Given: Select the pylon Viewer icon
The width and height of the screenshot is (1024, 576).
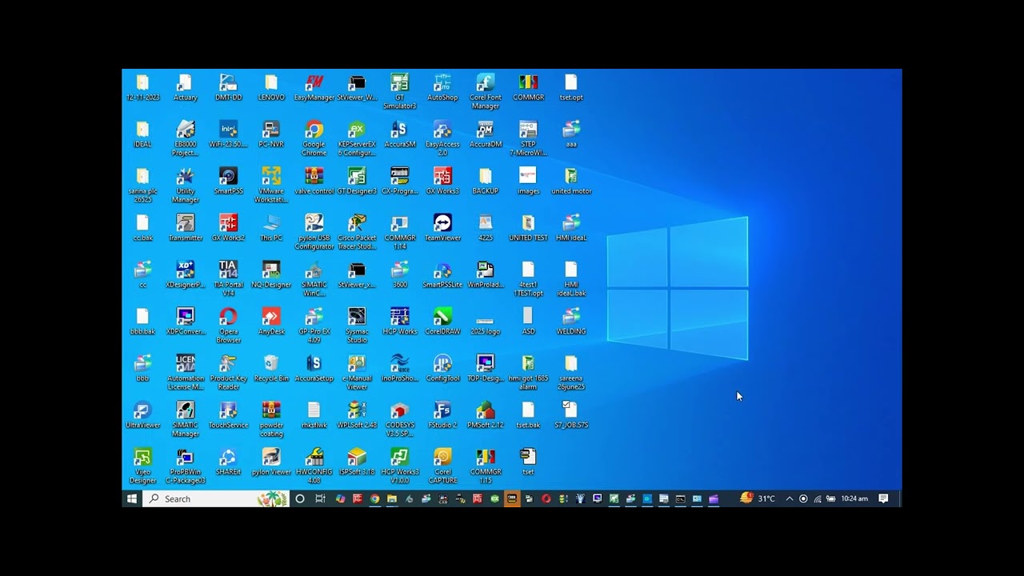Looking at the screenshot, I should (x=271, y=462).
